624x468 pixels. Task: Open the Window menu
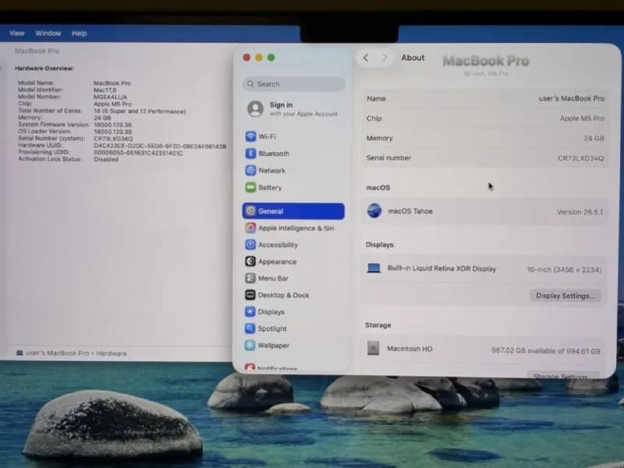point(48,34)
